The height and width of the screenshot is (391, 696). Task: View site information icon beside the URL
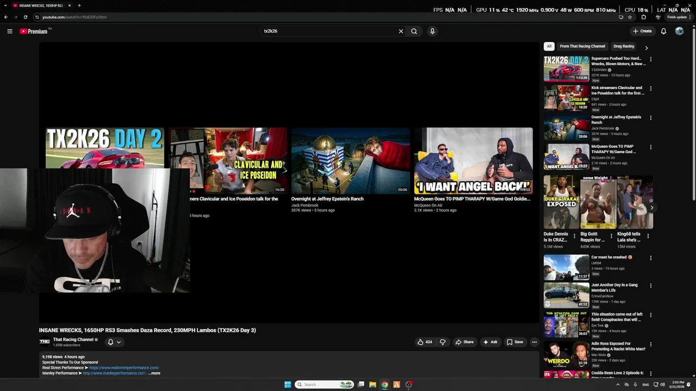coord(37,17)
